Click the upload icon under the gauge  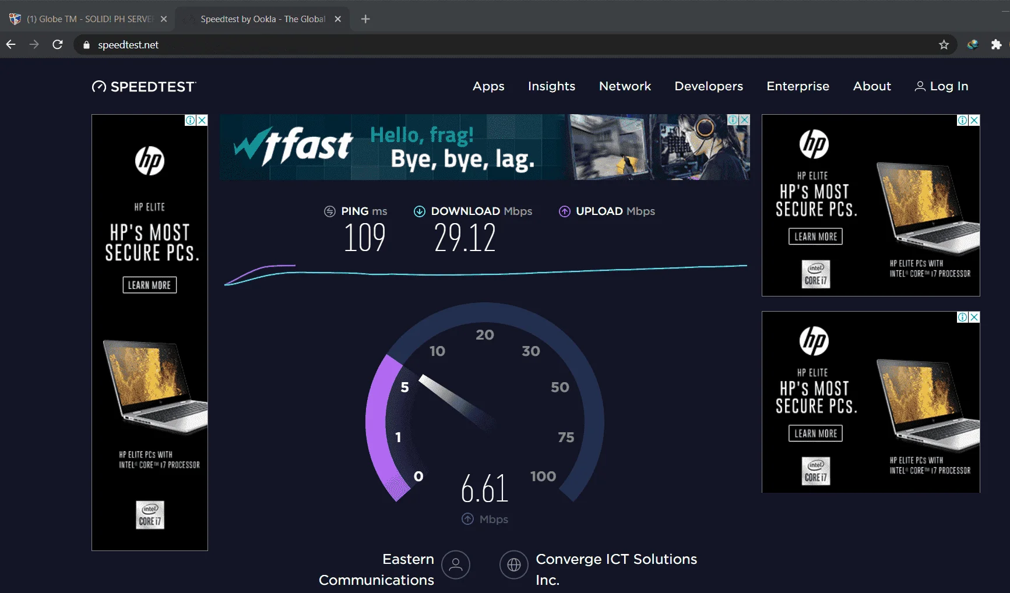467,519
